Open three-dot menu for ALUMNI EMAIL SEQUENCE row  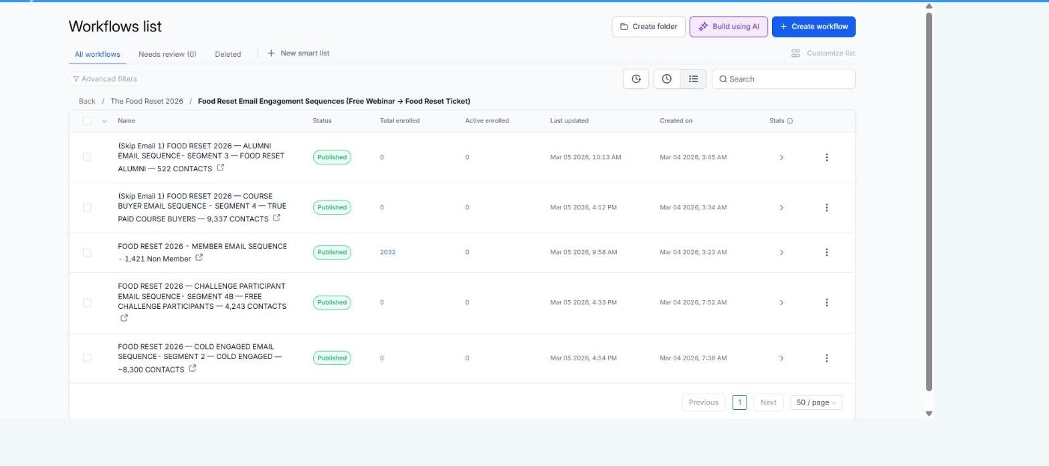826,157
